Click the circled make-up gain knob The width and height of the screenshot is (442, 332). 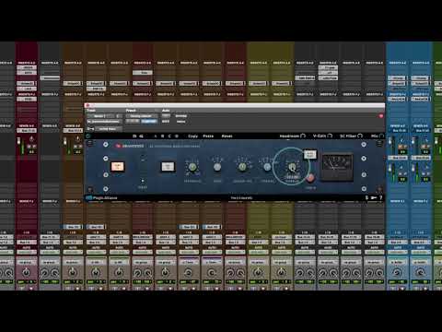tap(292, 167)
